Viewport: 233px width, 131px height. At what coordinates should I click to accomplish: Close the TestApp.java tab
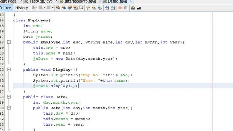(56, 1)
